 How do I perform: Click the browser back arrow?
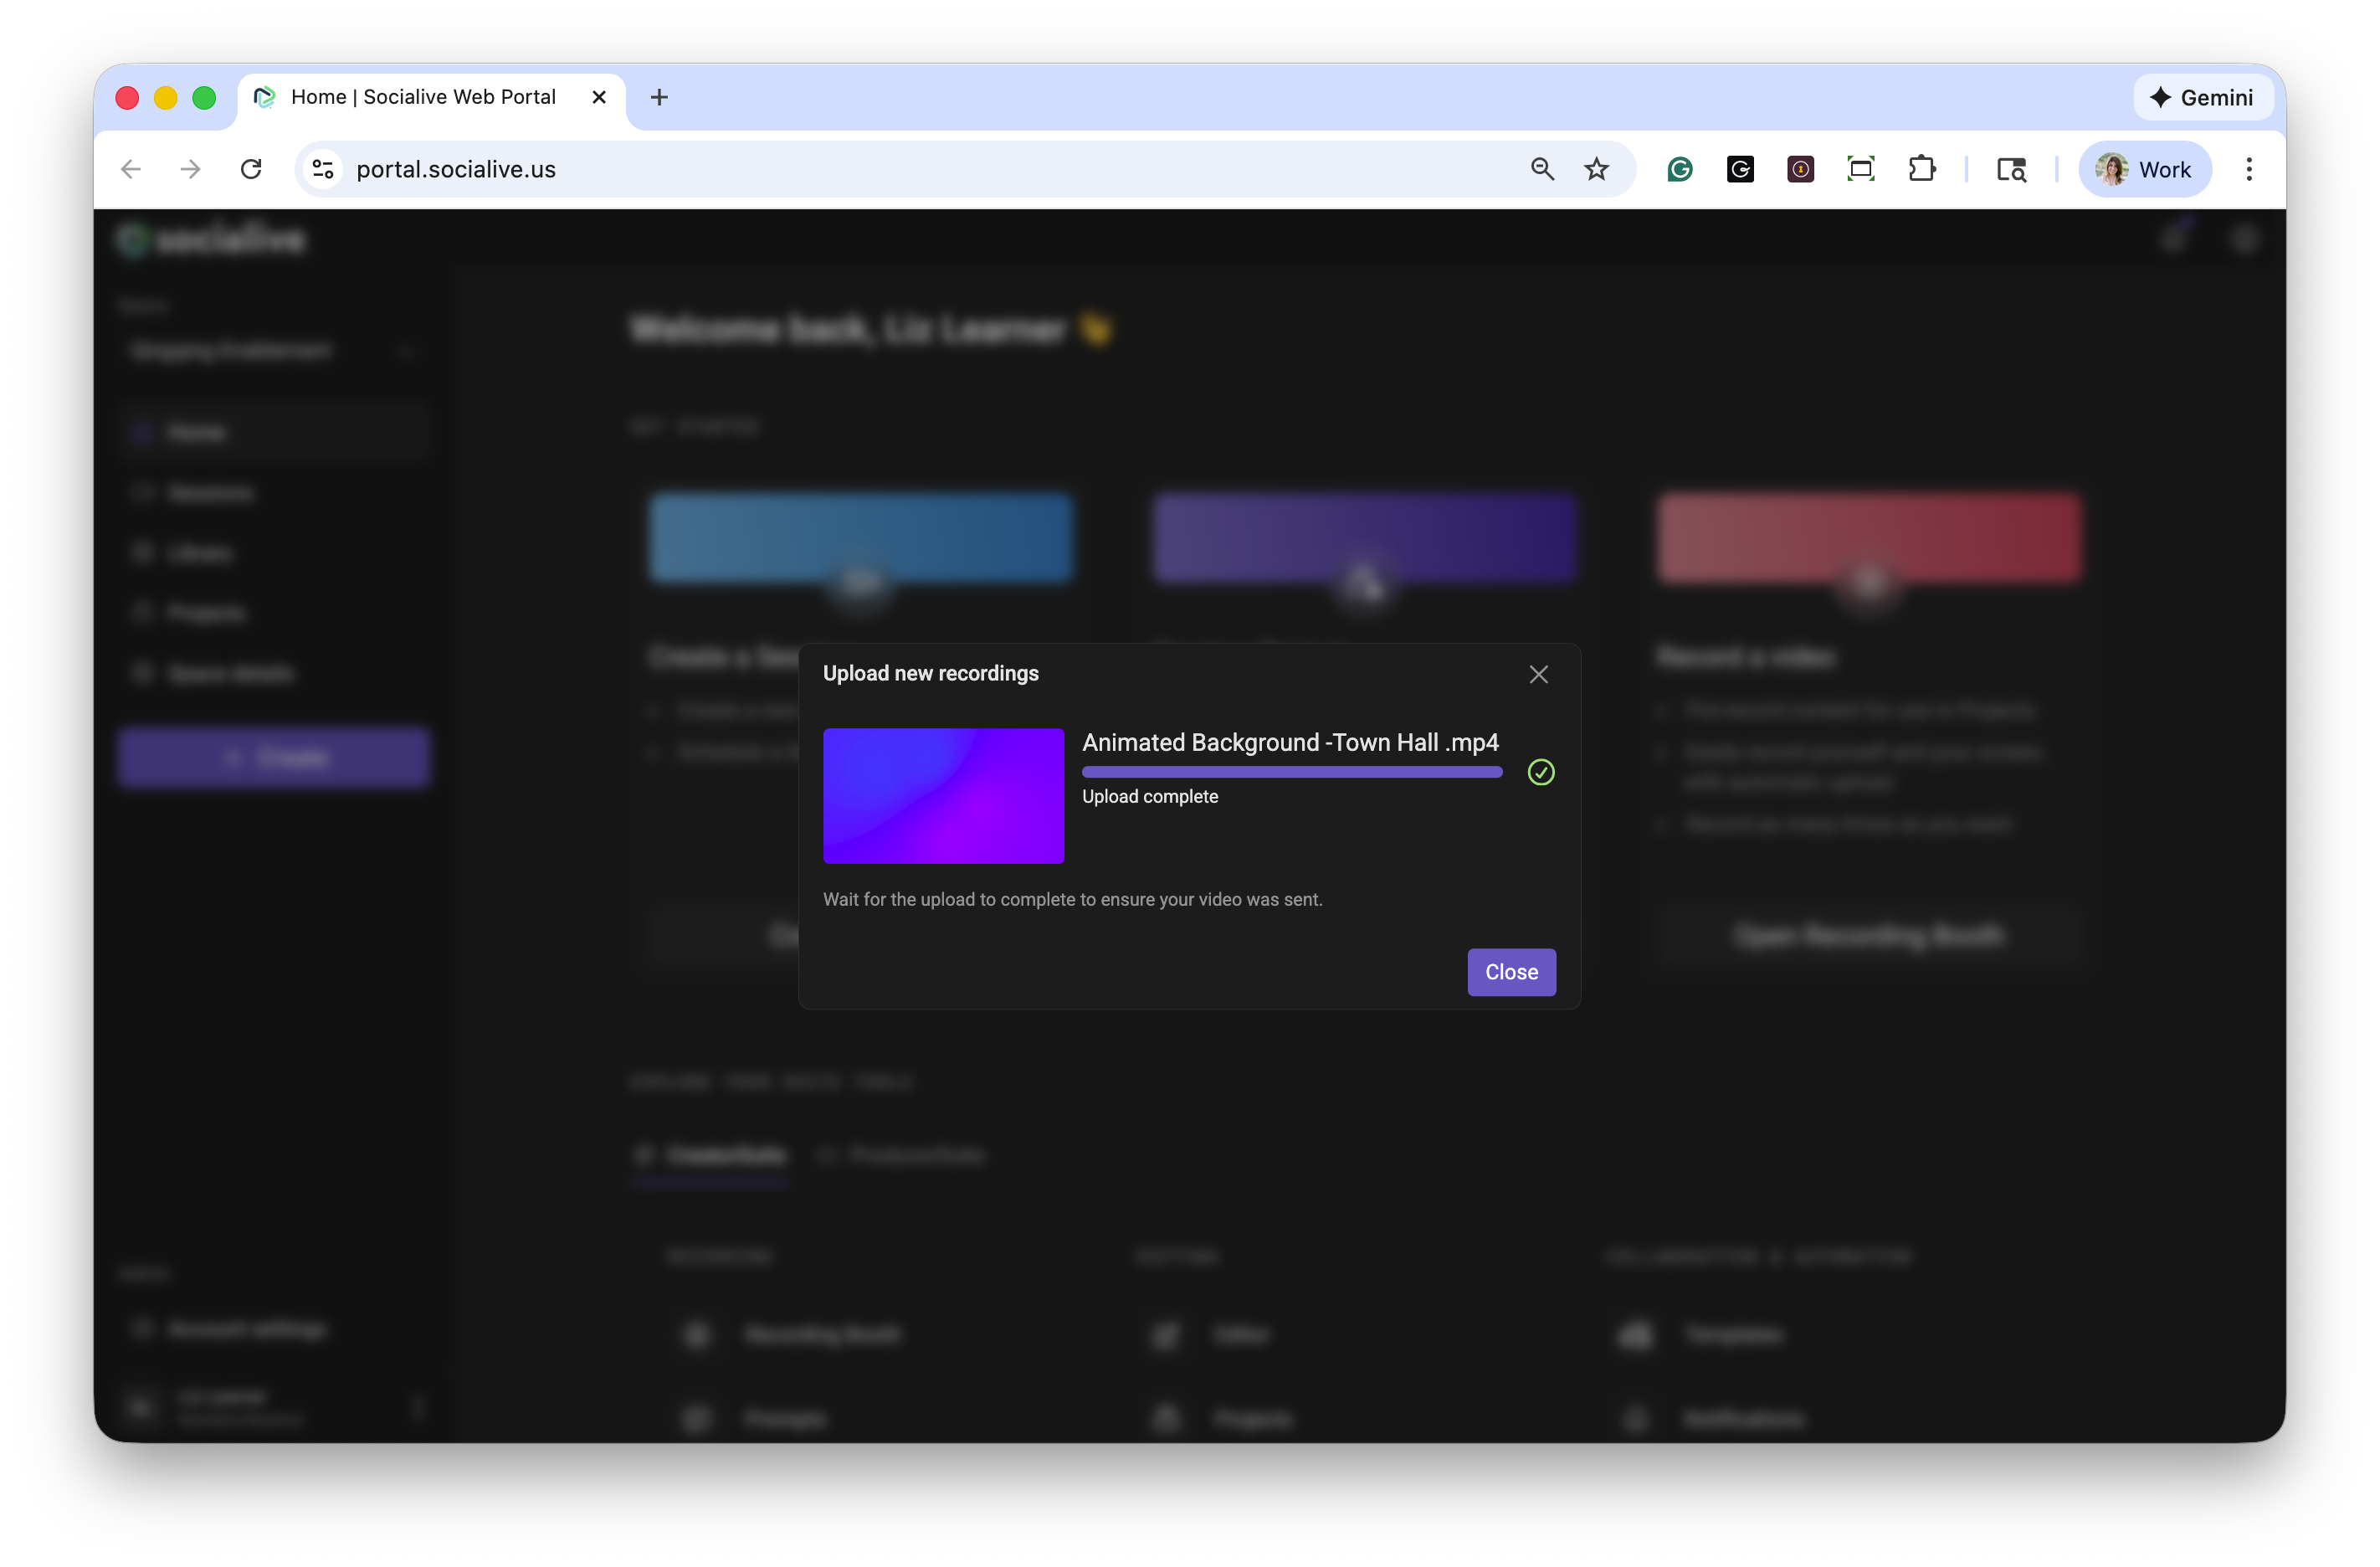131,169
